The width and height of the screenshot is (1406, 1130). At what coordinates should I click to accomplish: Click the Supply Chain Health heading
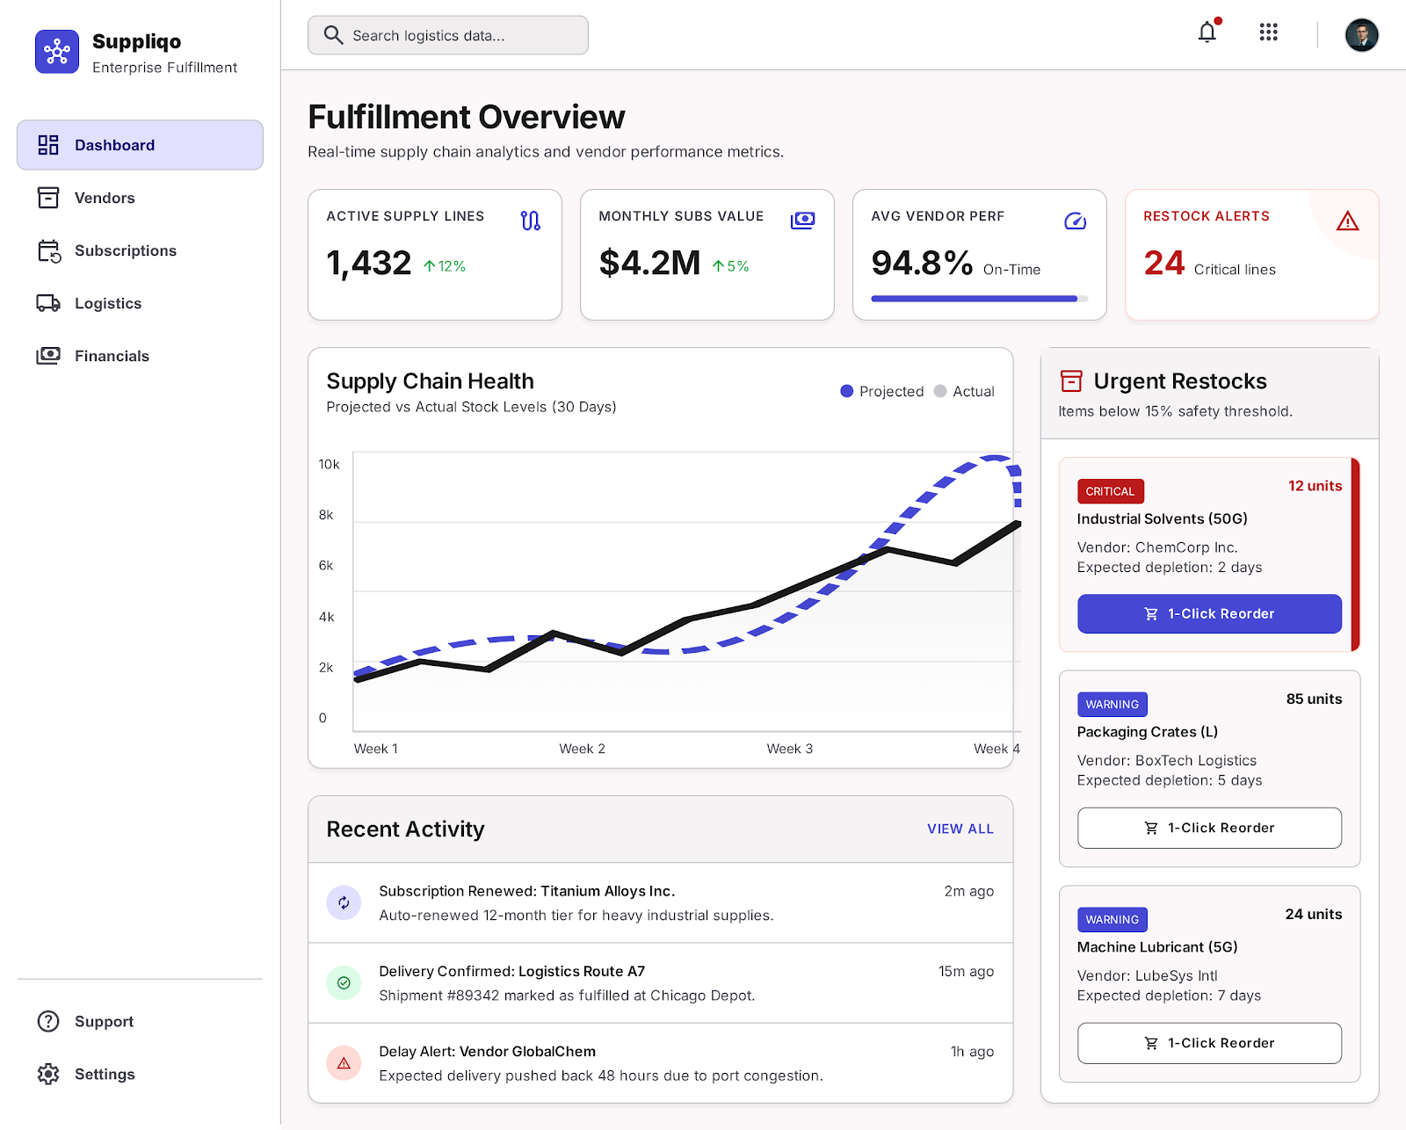pyautogui.click(x=431, y=380)
